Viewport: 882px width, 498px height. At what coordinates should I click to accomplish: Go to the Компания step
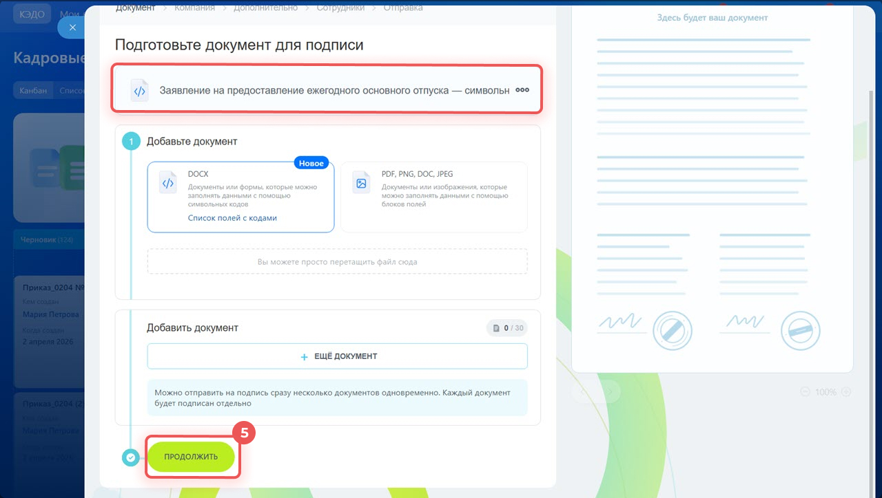tap(194, 8)
